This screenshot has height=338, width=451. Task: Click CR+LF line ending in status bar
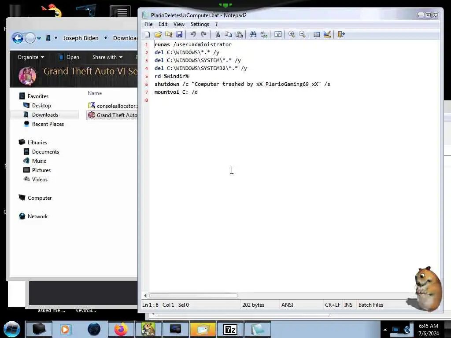point(333,305)
